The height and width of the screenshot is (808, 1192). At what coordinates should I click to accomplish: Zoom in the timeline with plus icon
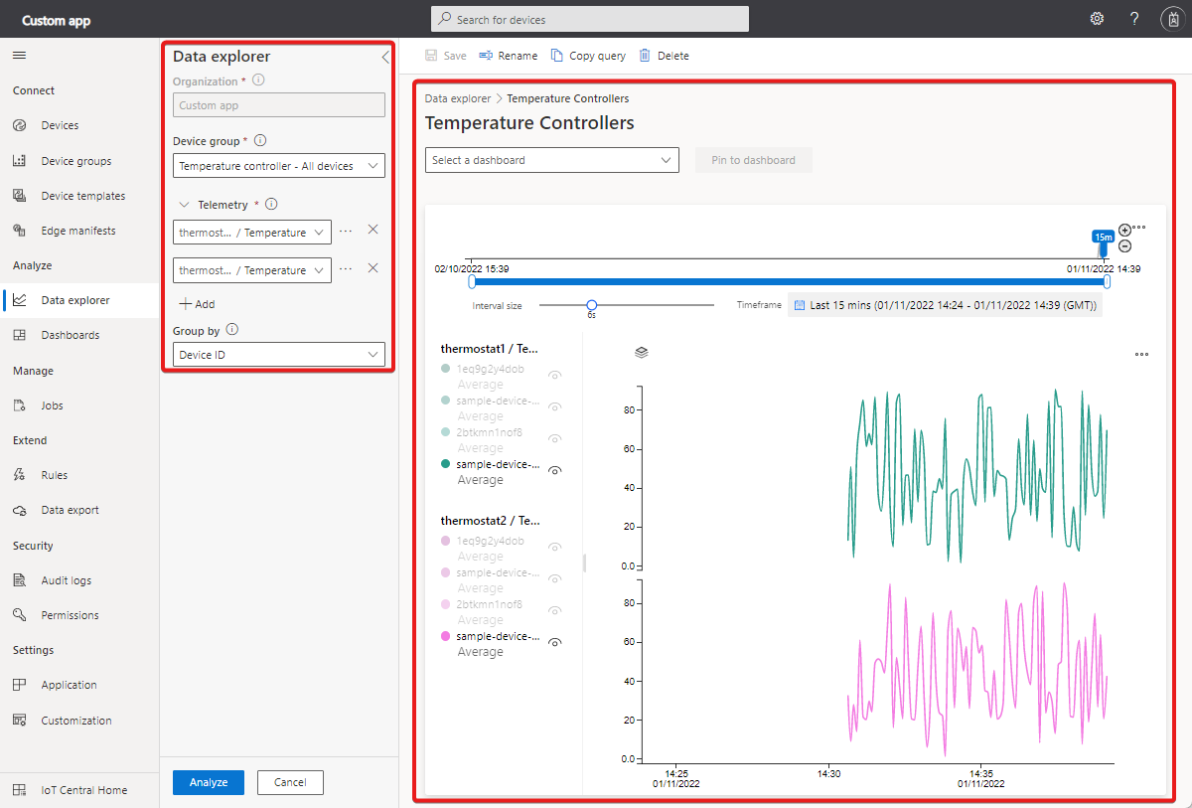tap(1124, 230)
